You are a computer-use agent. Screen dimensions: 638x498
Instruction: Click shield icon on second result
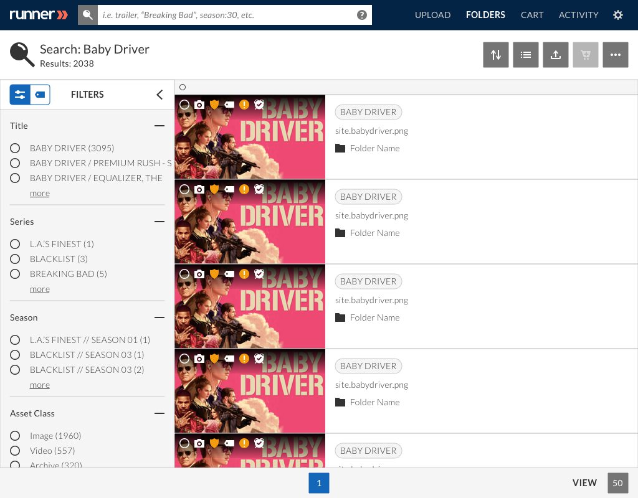click(x=214, y=189)
